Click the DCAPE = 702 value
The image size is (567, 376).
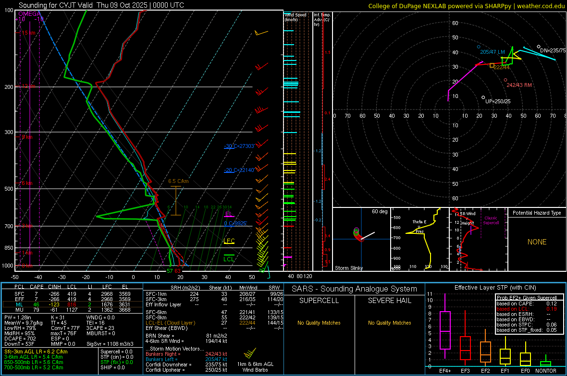[x=19, y=339]
